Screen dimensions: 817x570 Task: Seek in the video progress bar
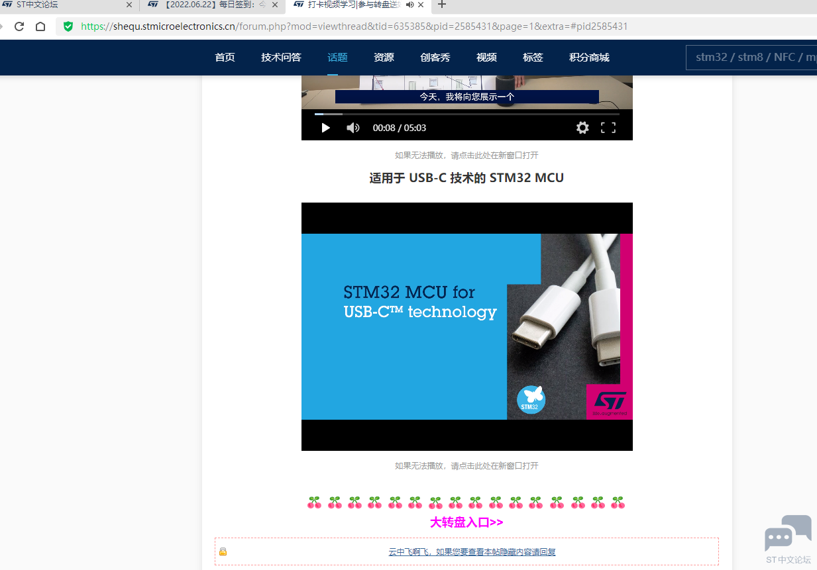click(x=466, y=114)
